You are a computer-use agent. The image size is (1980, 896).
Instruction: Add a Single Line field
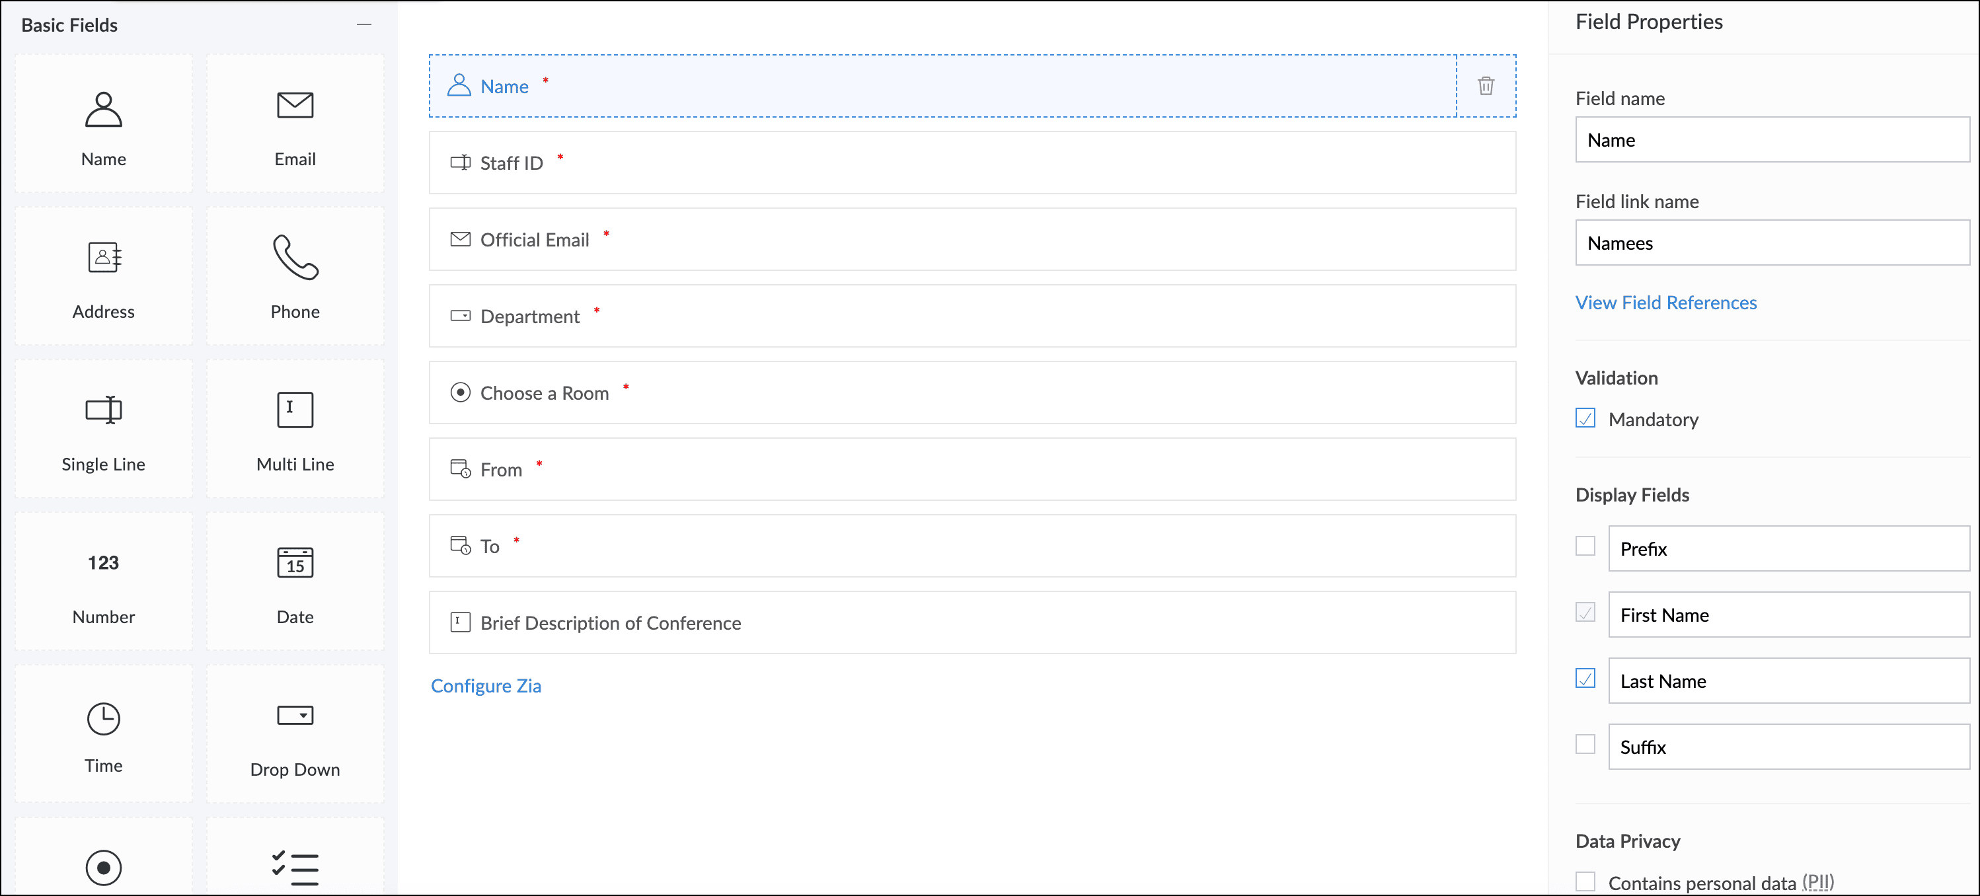103,410
